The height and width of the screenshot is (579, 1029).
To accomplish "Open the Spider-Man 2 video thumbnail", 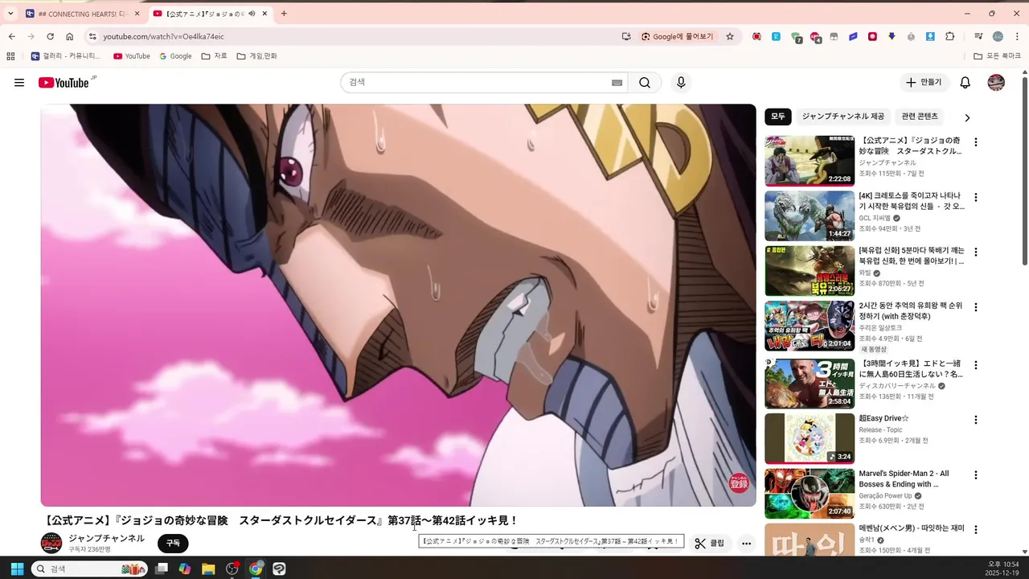I will [x=810, y=494].
